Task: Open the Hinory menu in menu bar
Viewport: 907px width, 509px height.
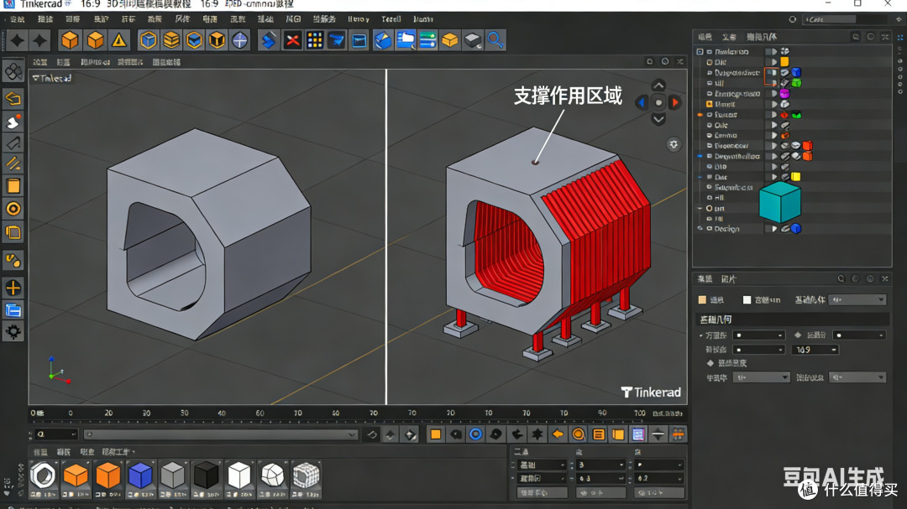Action: tap(358, 19)
